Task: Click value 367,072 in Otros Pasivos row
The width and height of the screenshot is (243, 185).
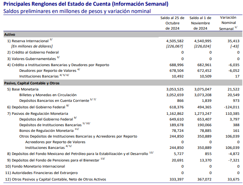Action: click(204, 180)
